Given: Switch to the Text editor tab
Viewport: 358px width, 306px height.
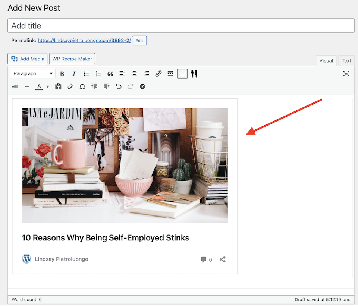Looking at the screenshot, I should (x=346, y=61).
